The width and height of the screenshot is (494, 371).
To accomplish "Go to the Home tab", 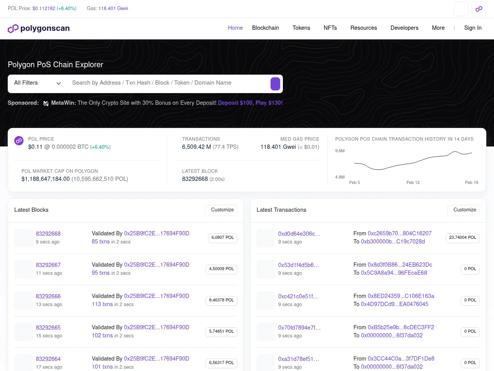I will coord(235,28).
